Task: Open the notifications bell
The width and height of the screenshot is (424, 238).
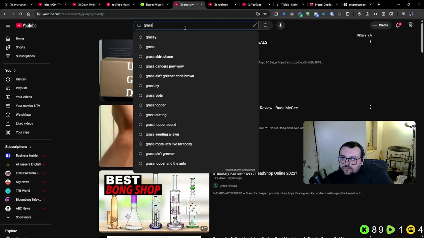Action: pos(398,25)
